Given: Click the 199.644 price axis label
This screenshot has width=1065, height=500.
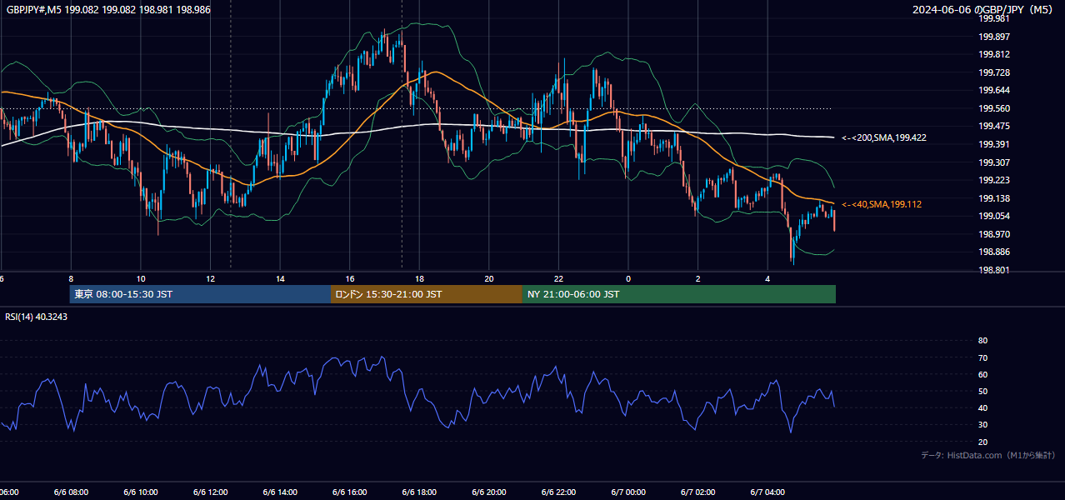Looking at the screenshot, I should [x=993, y=90].
